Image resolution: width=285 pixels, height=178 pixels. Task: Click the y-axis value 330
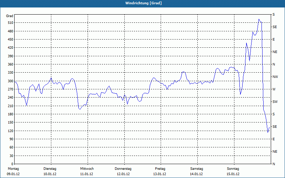[x=11, y=73]
